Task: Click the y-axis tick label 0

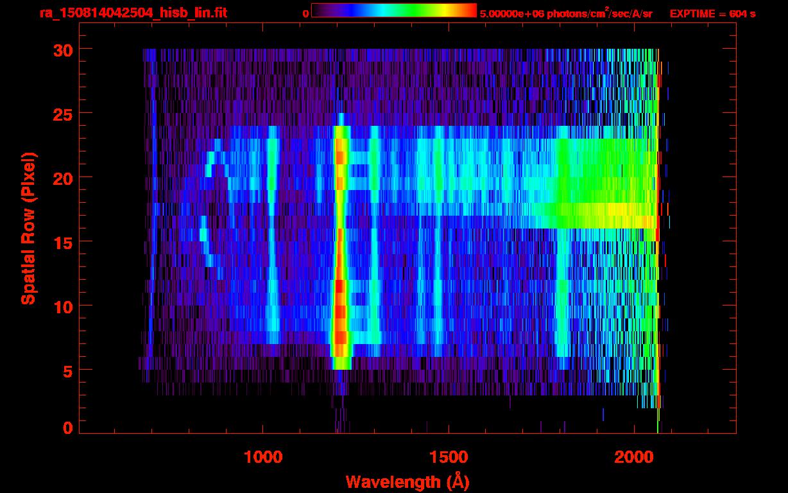Action: tap(67, 428)
